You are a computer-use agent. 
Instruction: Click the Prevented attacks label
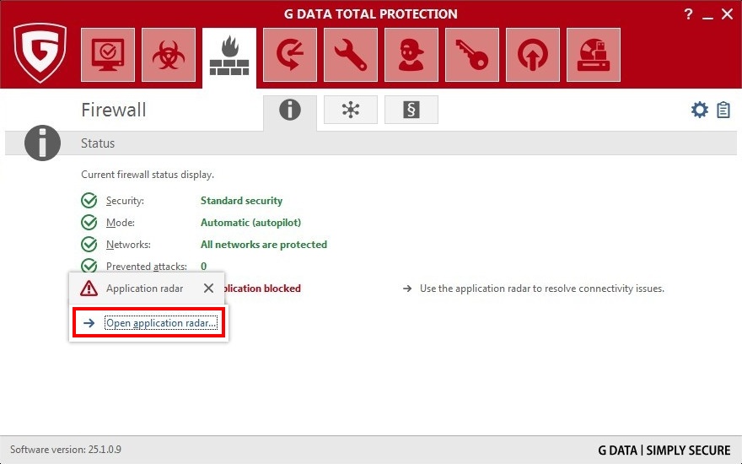pos(147,266)
